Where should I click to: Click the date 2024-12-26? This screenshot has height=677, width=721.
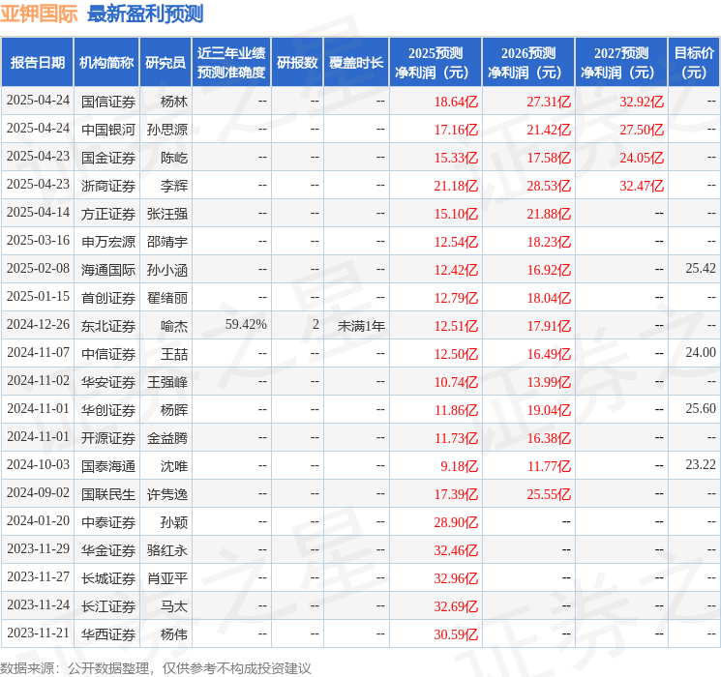point(38,325)
